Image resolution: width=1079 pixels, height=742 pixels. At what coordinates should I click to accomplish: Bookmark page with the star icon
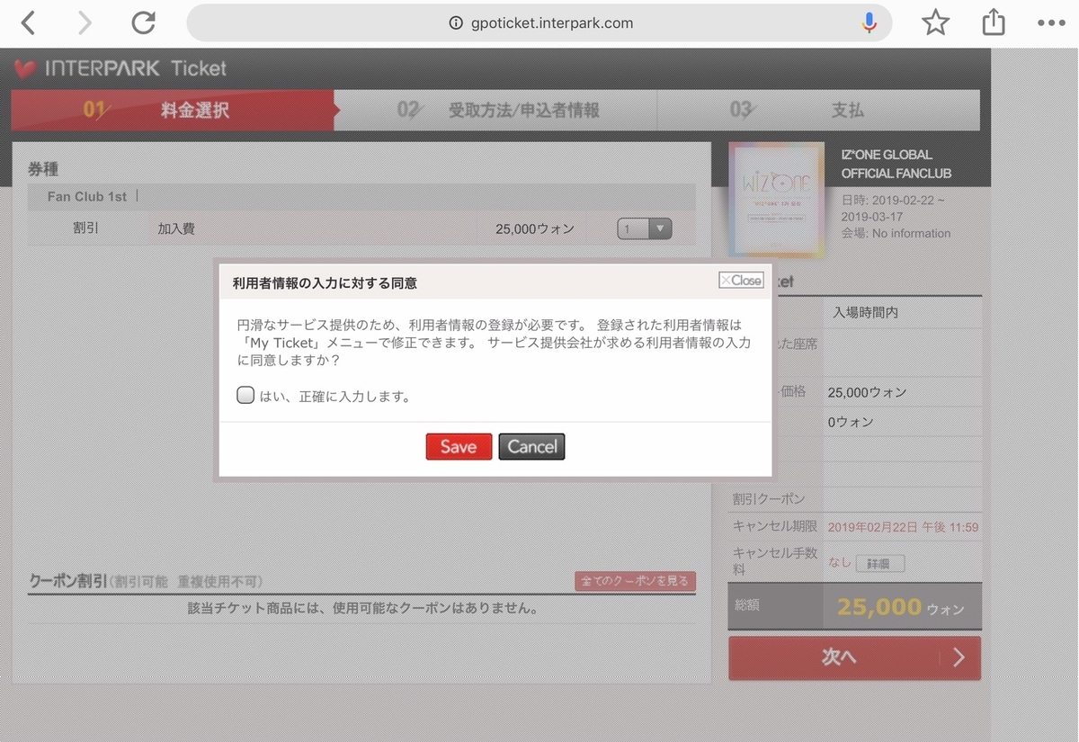936,23
